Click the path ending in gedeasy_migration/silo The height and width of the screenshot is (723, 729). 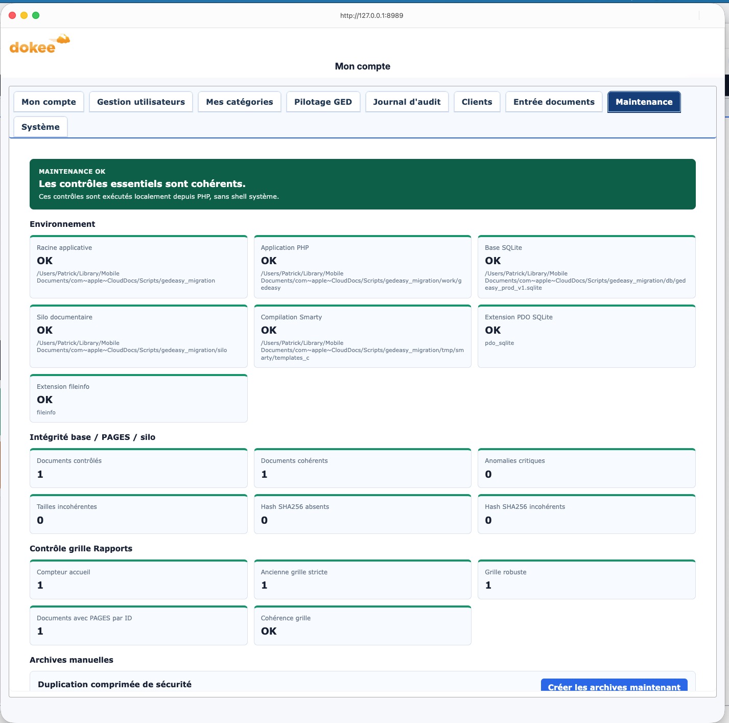point(132,346)
